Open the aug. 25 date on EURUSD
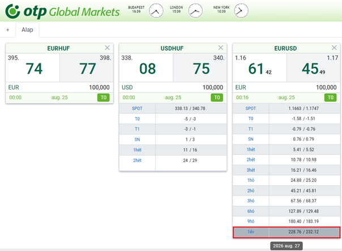 (x=287, y=97)
